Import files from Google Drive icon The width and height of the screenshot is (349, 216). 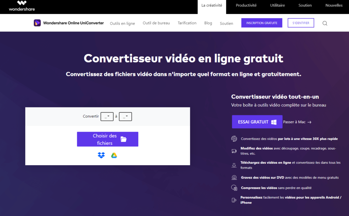(x=114, y=155)
